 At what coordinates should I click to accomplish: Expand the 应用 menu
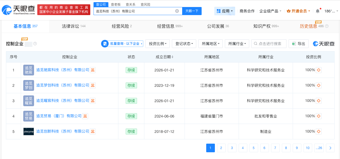pos(225,11)
